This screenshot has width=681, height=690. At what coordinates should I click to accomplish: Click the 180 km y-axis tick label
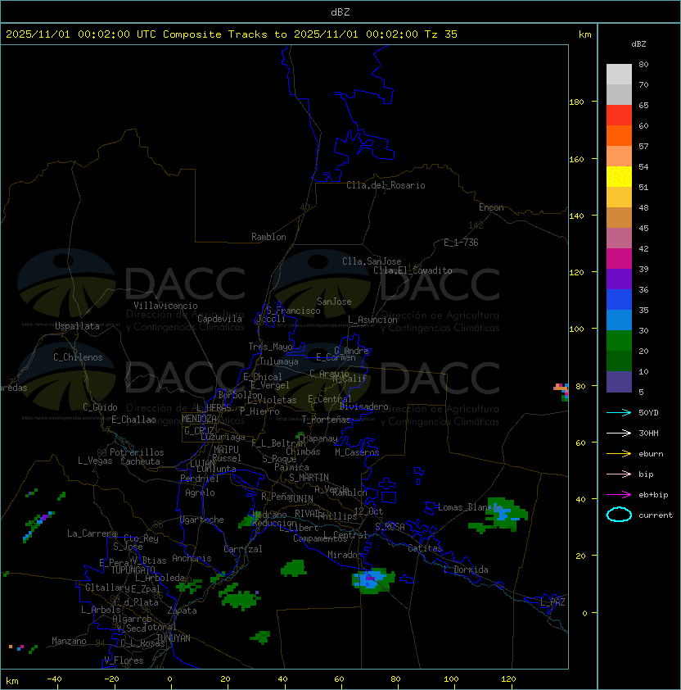pos(576,102)
